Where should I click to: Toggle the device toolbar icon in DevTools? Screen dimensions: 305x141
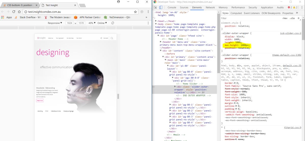pos(161,8)
